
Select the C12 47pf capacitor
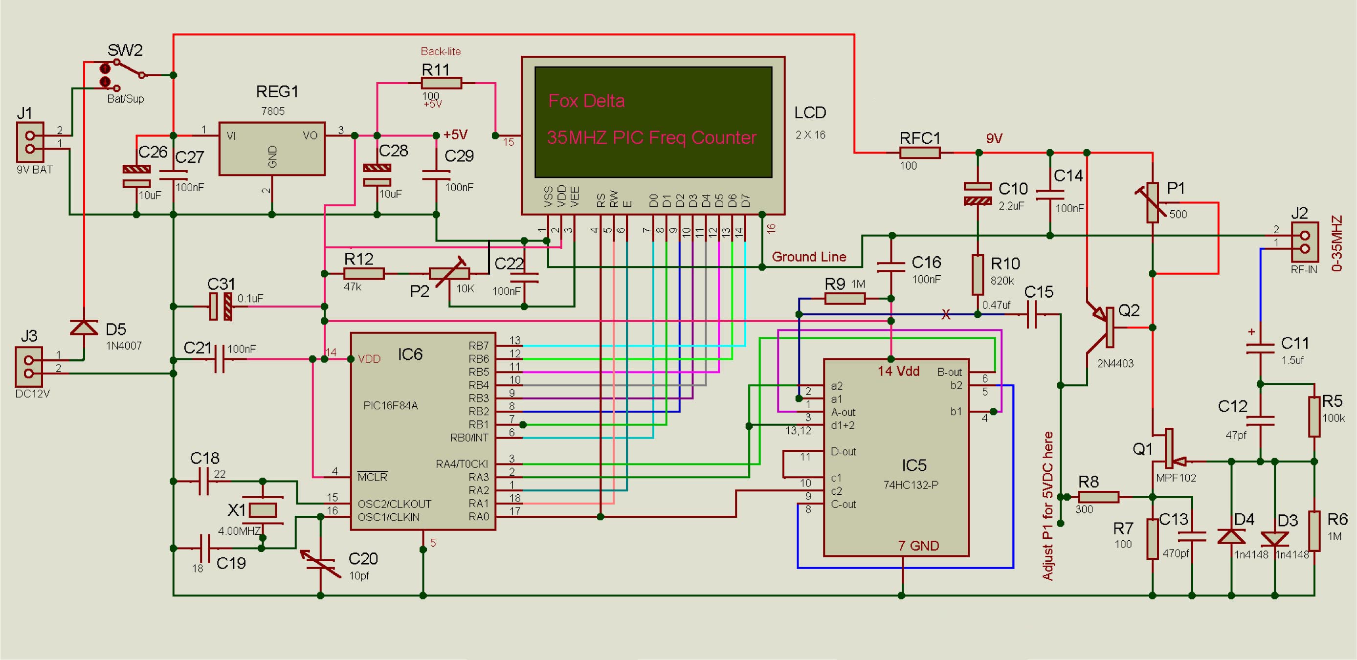tap(1261, 420)
